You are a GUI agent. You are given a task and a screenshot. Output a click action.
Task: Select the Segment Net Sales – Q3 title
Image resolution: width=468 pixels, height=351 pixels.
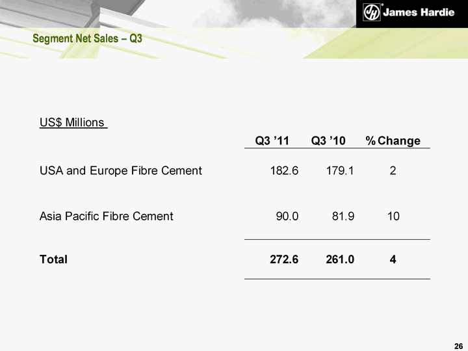(88, 39)
